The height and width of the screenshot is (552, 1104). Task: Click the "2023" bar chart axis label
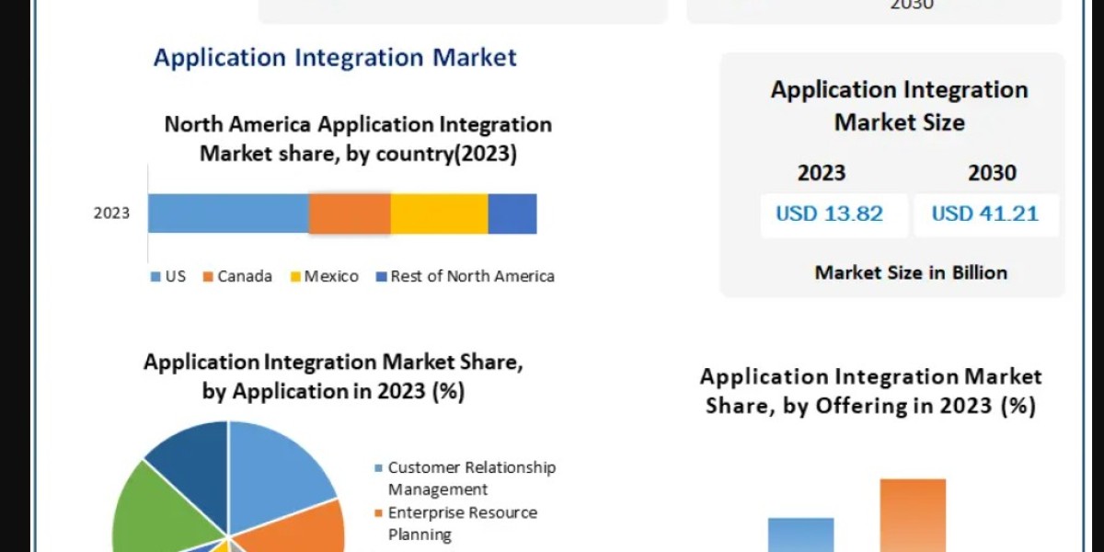point(111,213)
